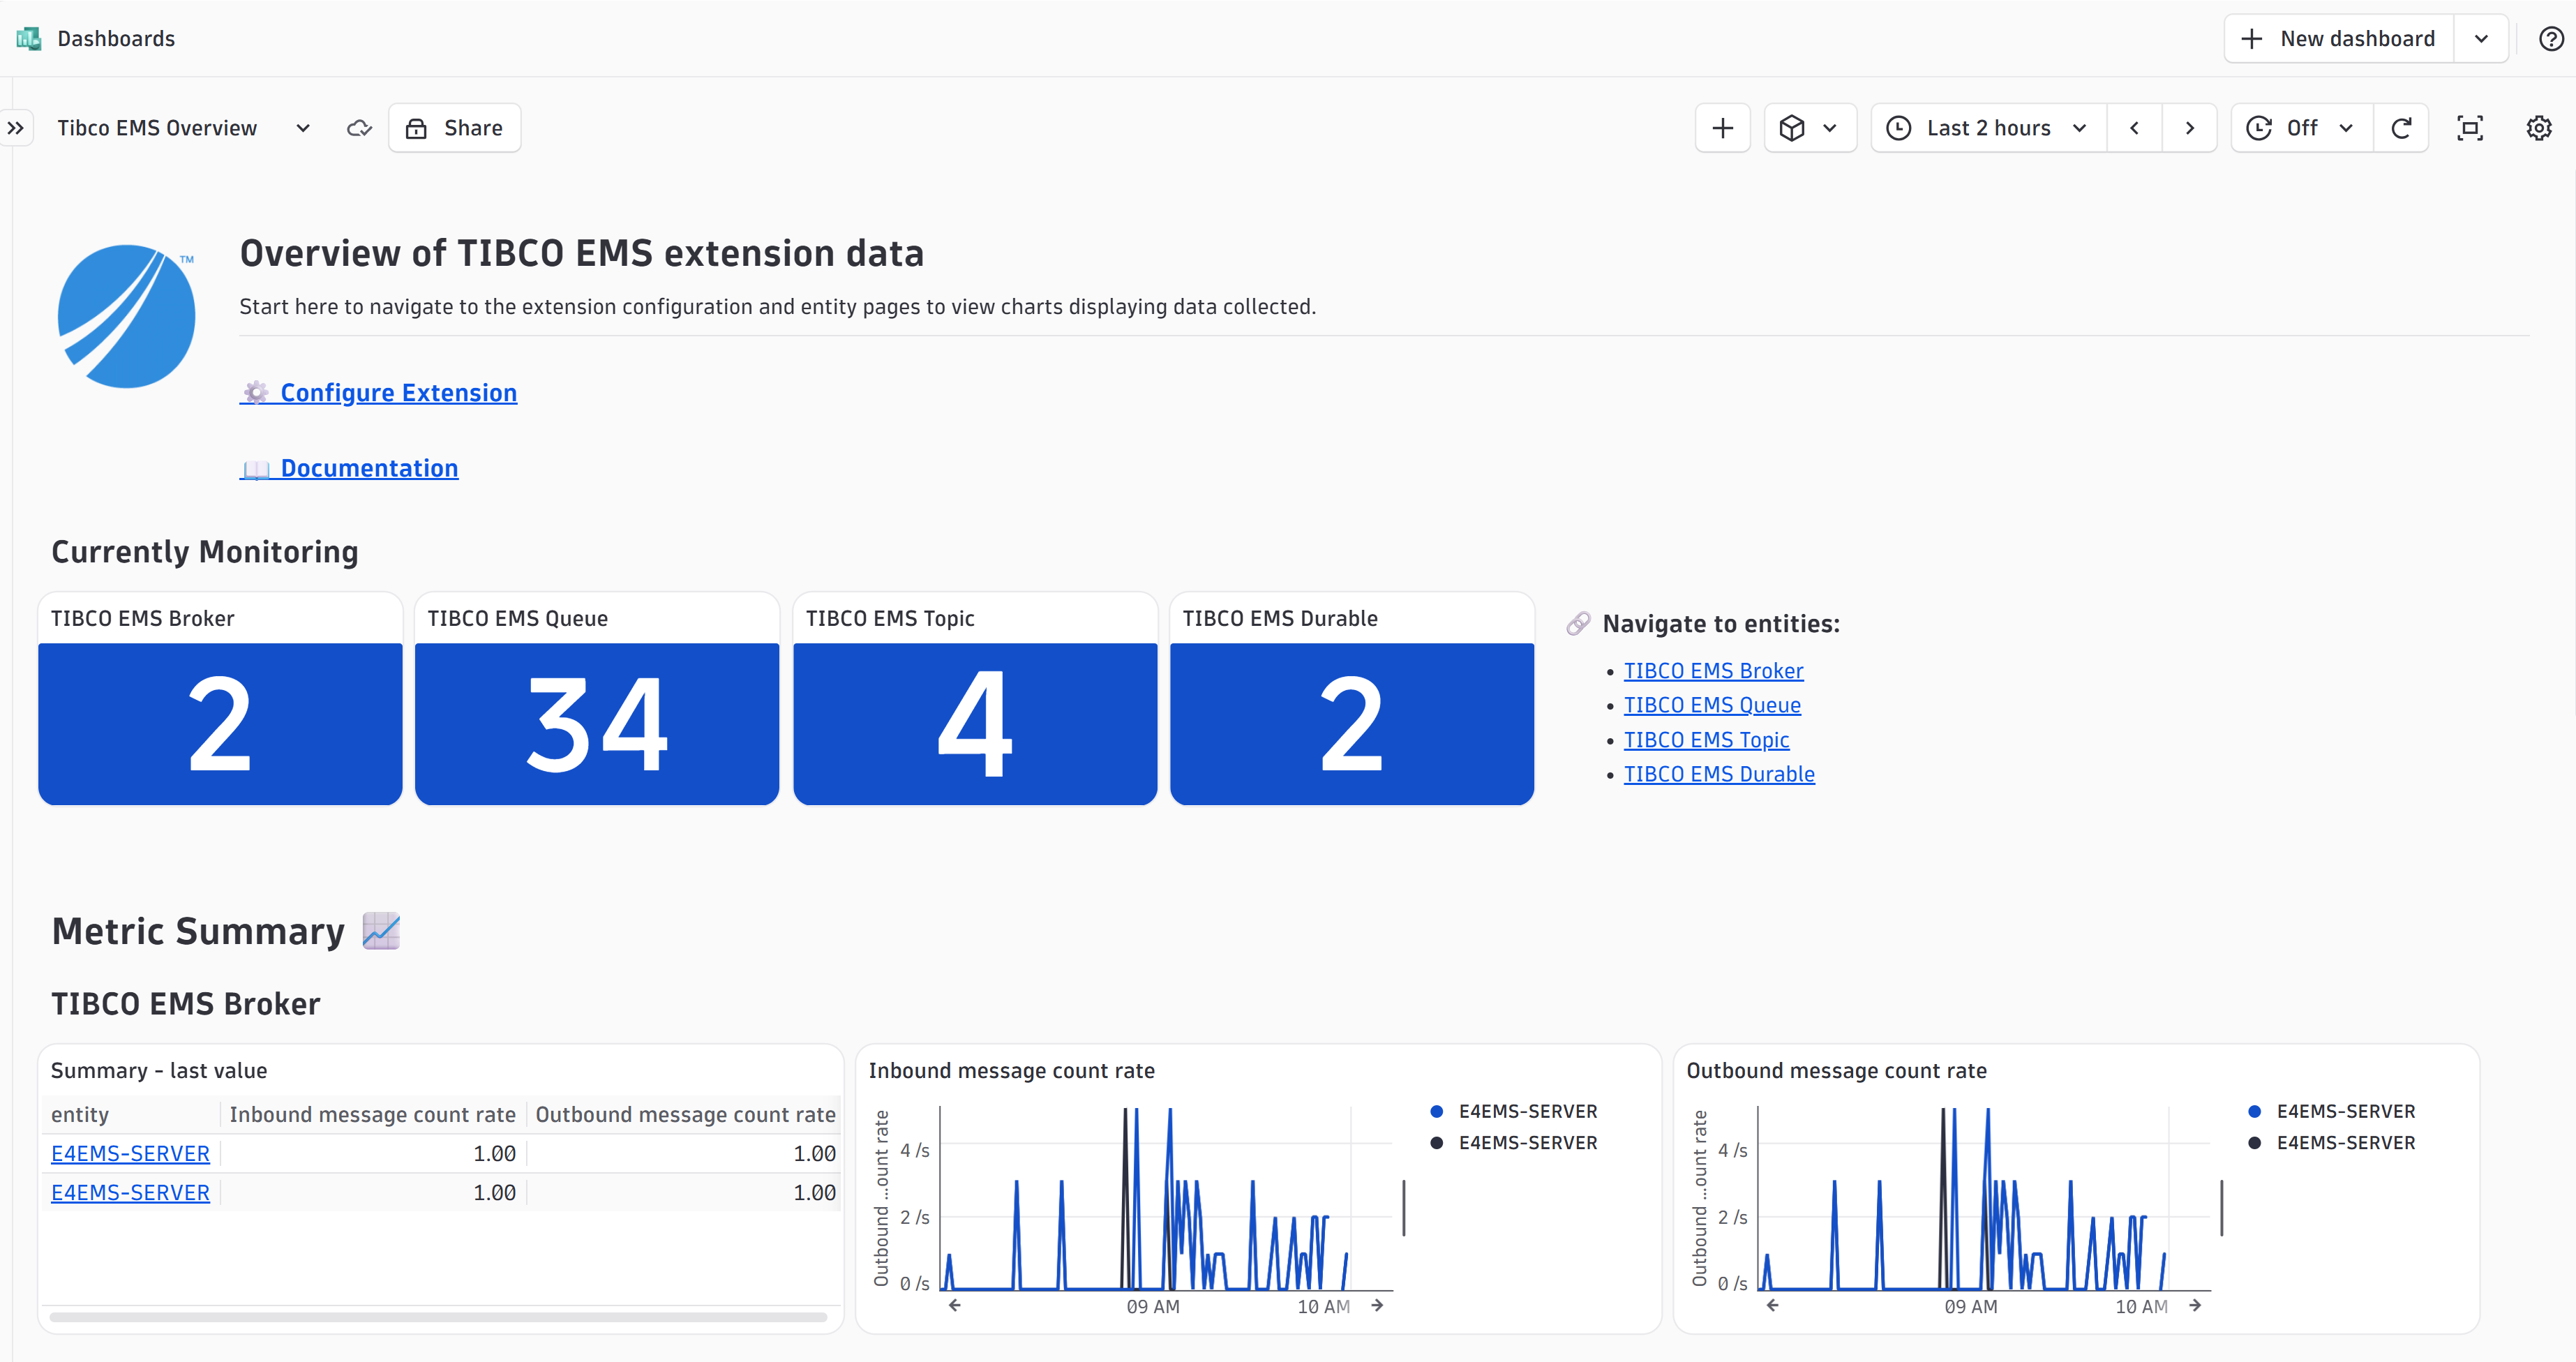This screenshot has width=2576, height=1362.
Task: Sort by Outbound message count rate column
Action: (685, 1114)
